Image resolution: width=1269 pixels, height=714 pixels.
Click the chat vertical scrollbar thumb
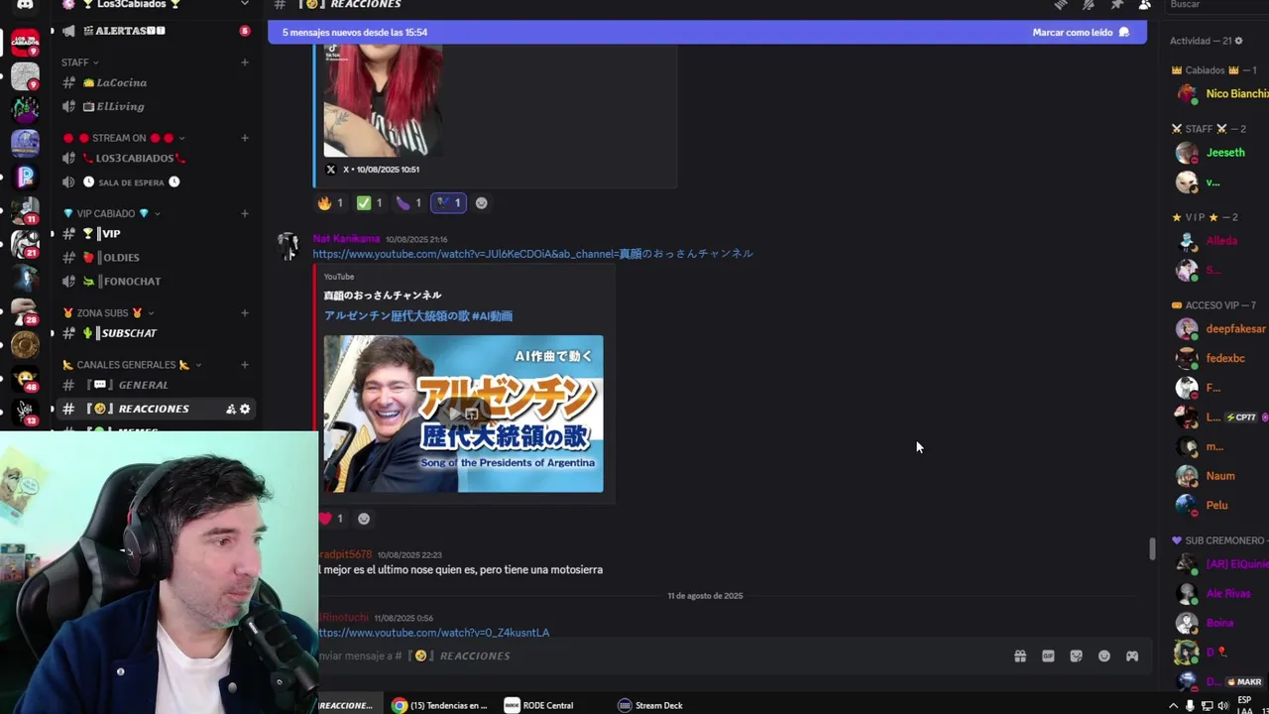tap(1151, 549)
